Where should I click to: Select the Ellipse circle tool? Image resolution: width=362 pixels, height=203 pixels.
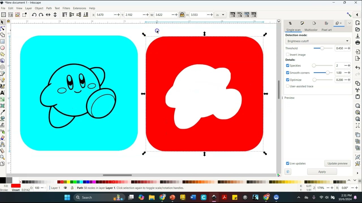(x=2, y=48)
